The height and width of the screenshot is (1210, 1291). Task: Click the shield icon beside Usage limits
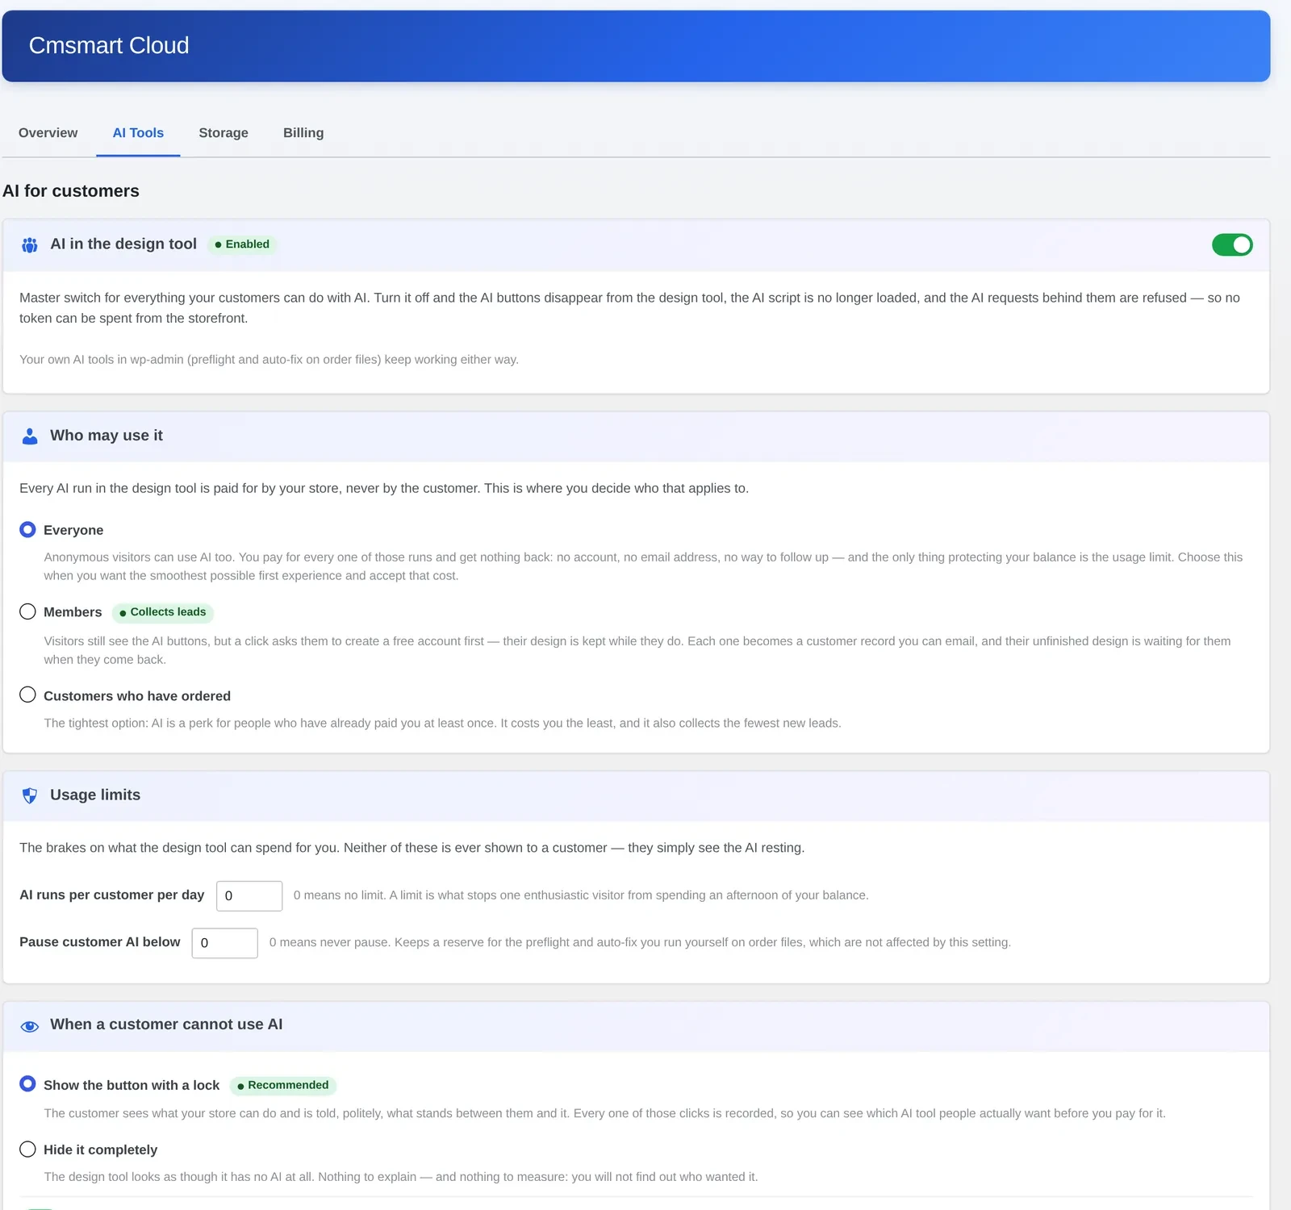click(x=30, y=796)
